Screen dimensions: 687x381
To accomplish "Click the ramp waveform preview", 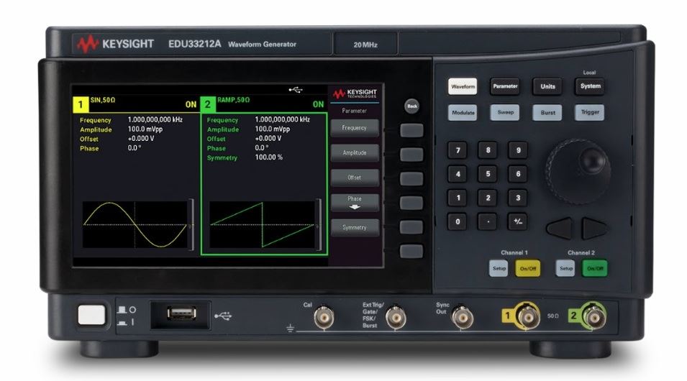I will point(262,225).
